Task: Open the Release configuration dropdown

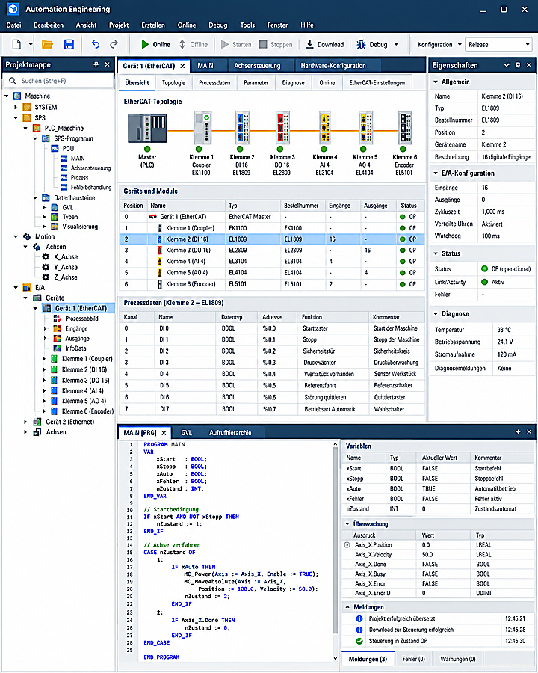Action: tap(500, 44)
